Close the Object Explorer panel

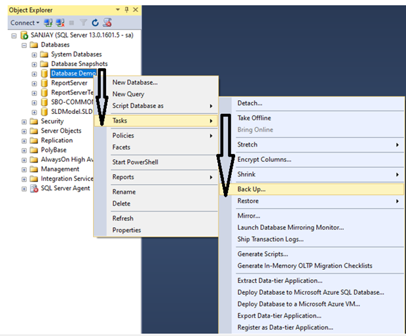point(136,10)
